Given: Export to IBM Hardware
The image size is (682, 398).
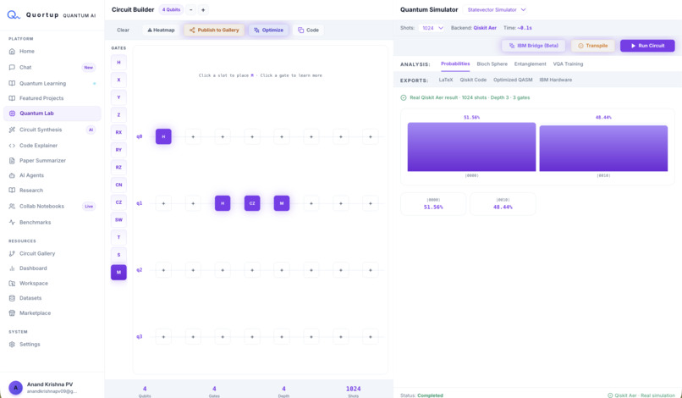Looking at the screenshot, I should (x=555, y=80).
